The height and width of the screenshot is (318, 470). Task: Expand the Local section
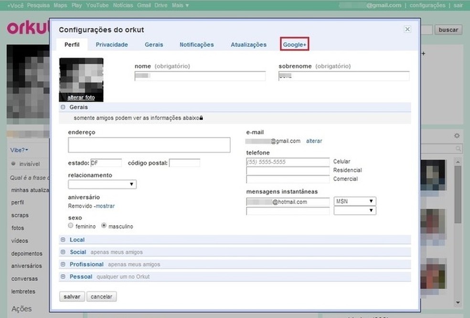point(63,240)
